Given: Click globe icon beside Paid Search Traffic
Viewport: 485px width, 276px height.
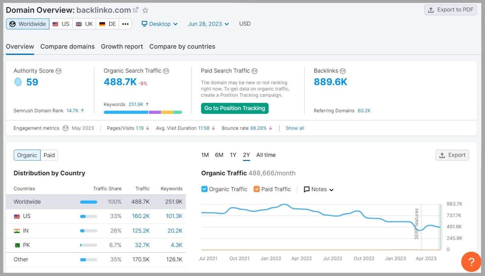Looking at the screenshot, I should pyautogui.click(x=255, y=71).
